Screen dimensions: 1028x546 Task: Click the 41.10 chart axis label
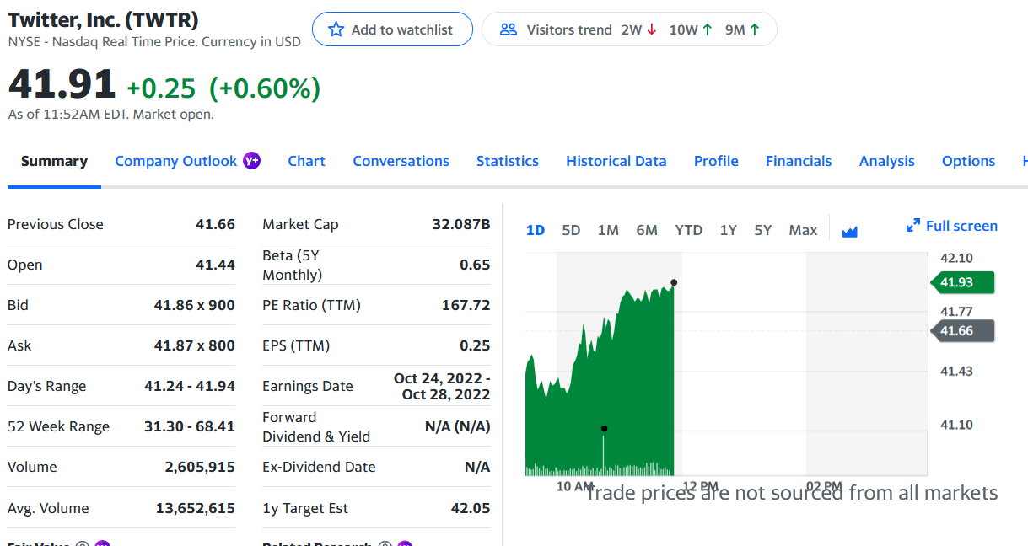click(956, 425)
